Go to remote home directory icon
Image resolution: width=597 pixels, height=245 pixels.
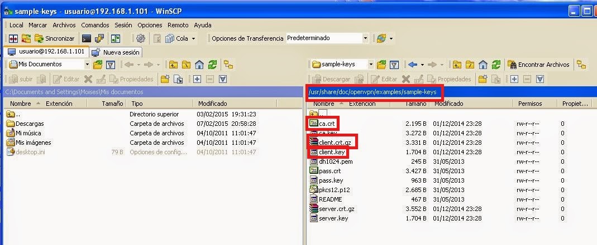pos(483,65)
